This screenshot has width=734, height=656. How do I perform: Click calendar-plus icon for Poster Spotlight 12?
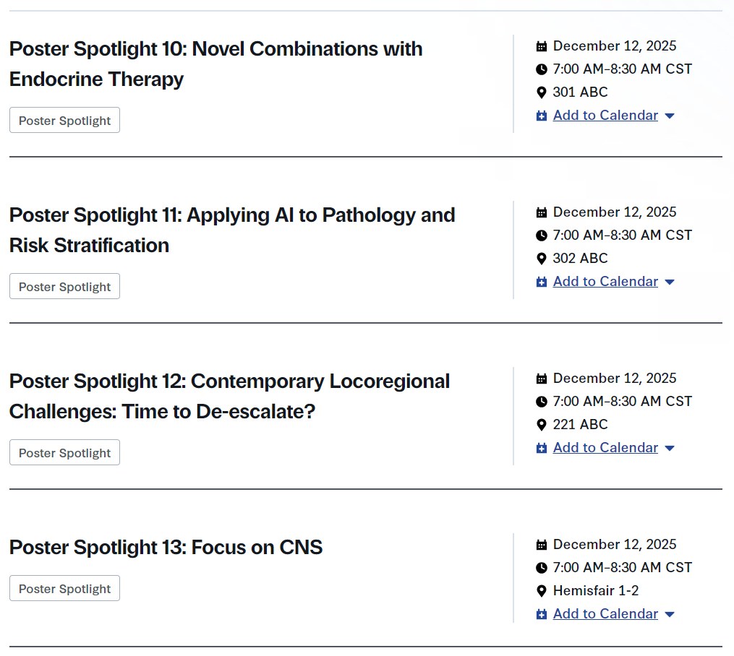pyautogui.click(x=542, y=448)
